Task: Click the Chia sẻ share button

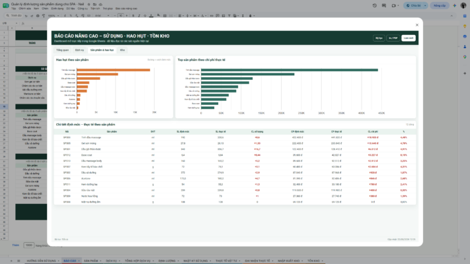Action: coord(413,6)
